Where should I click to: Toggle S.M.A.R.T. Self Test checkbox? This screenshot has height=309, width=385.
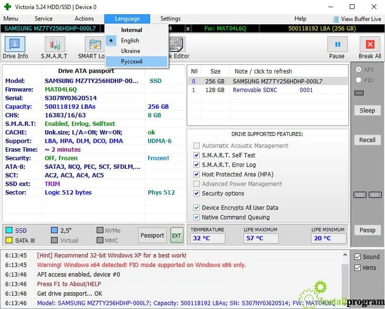pyautogui.click(x=196, y=155)
